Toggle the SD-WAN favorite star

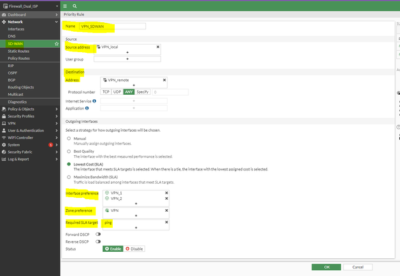57,44
